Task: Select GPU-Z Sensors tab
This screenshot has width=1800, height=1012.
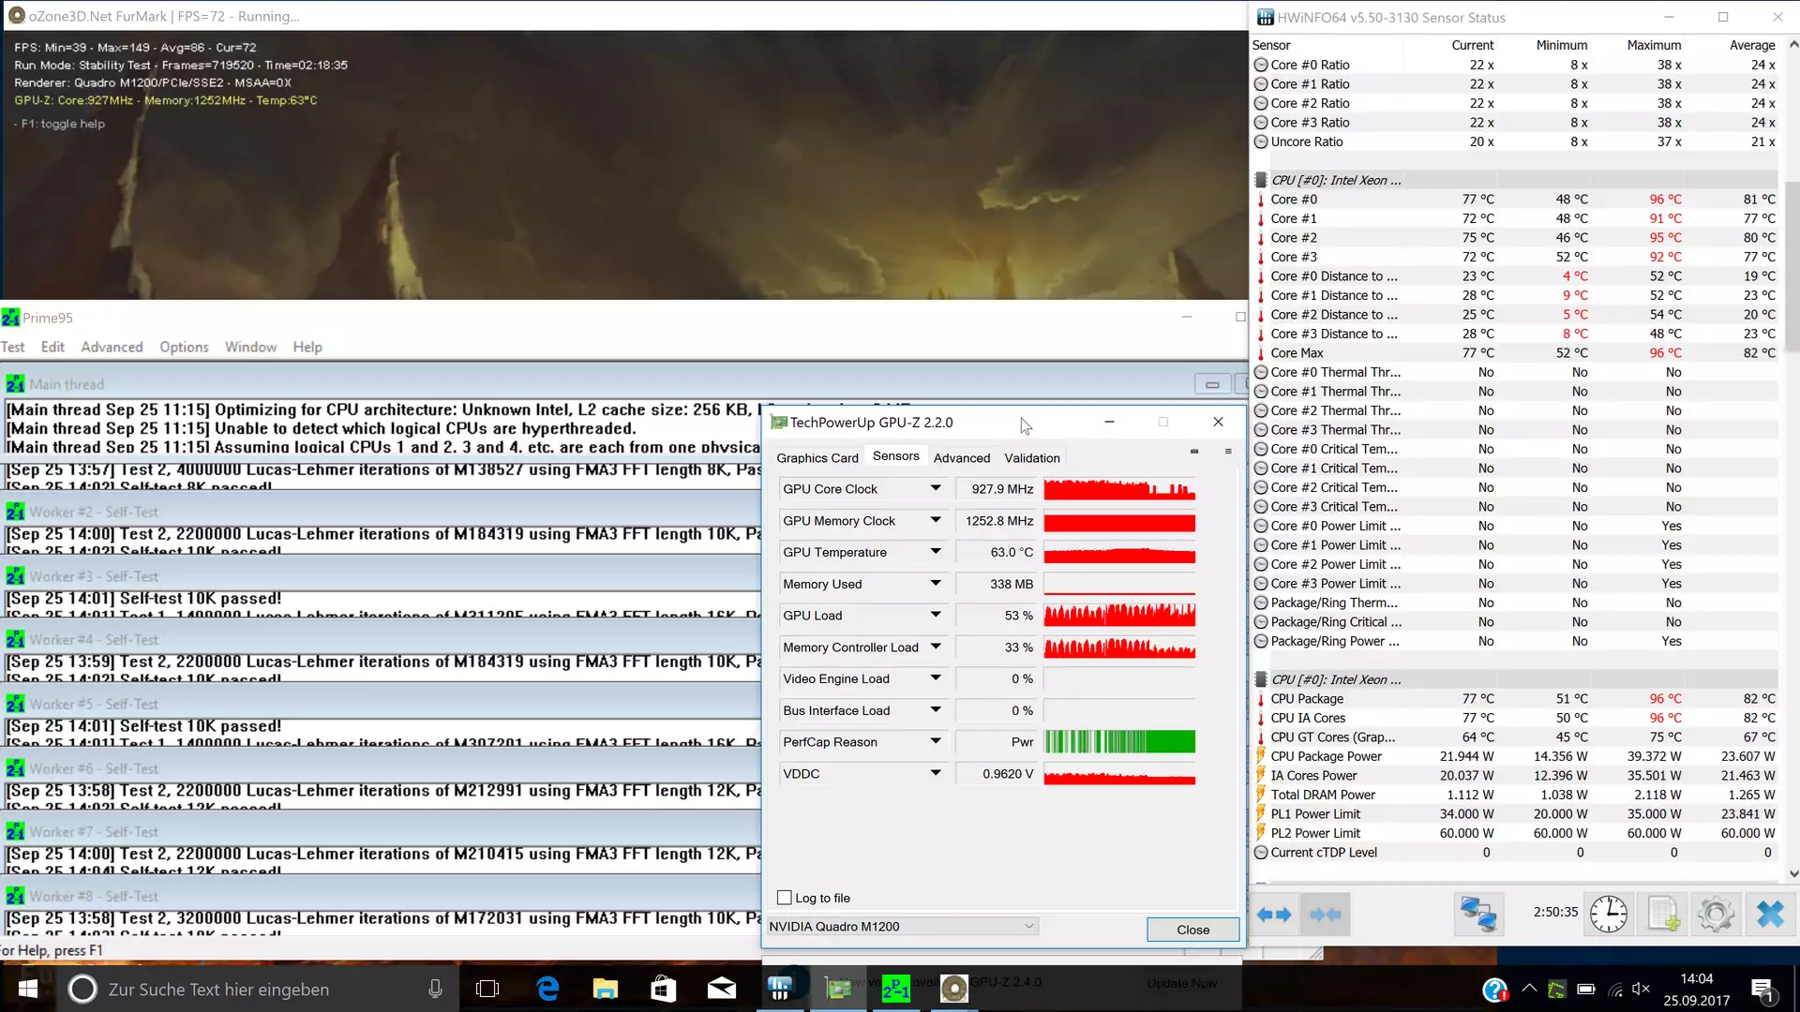Action: [895, 456]
